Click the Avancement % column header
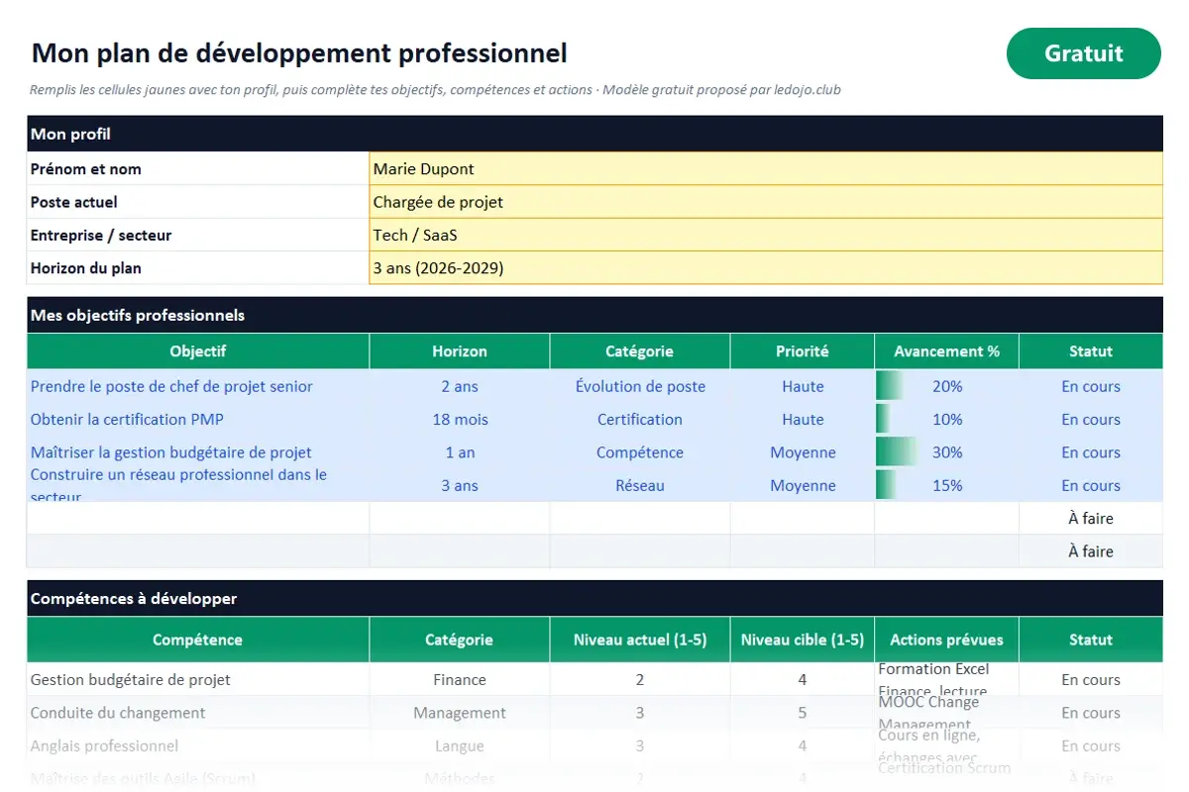This screenshot has height=792, width=1189. pos(947,351)
